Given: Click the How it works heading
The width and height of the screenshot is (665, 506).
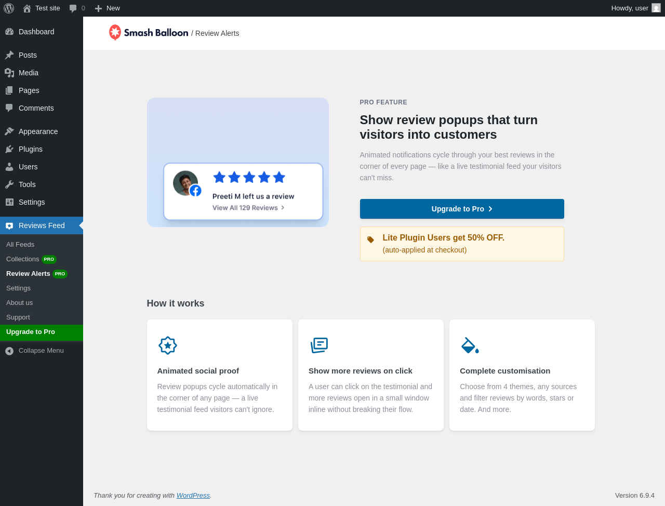Looking at the screenshot, I should coord(176,303).
